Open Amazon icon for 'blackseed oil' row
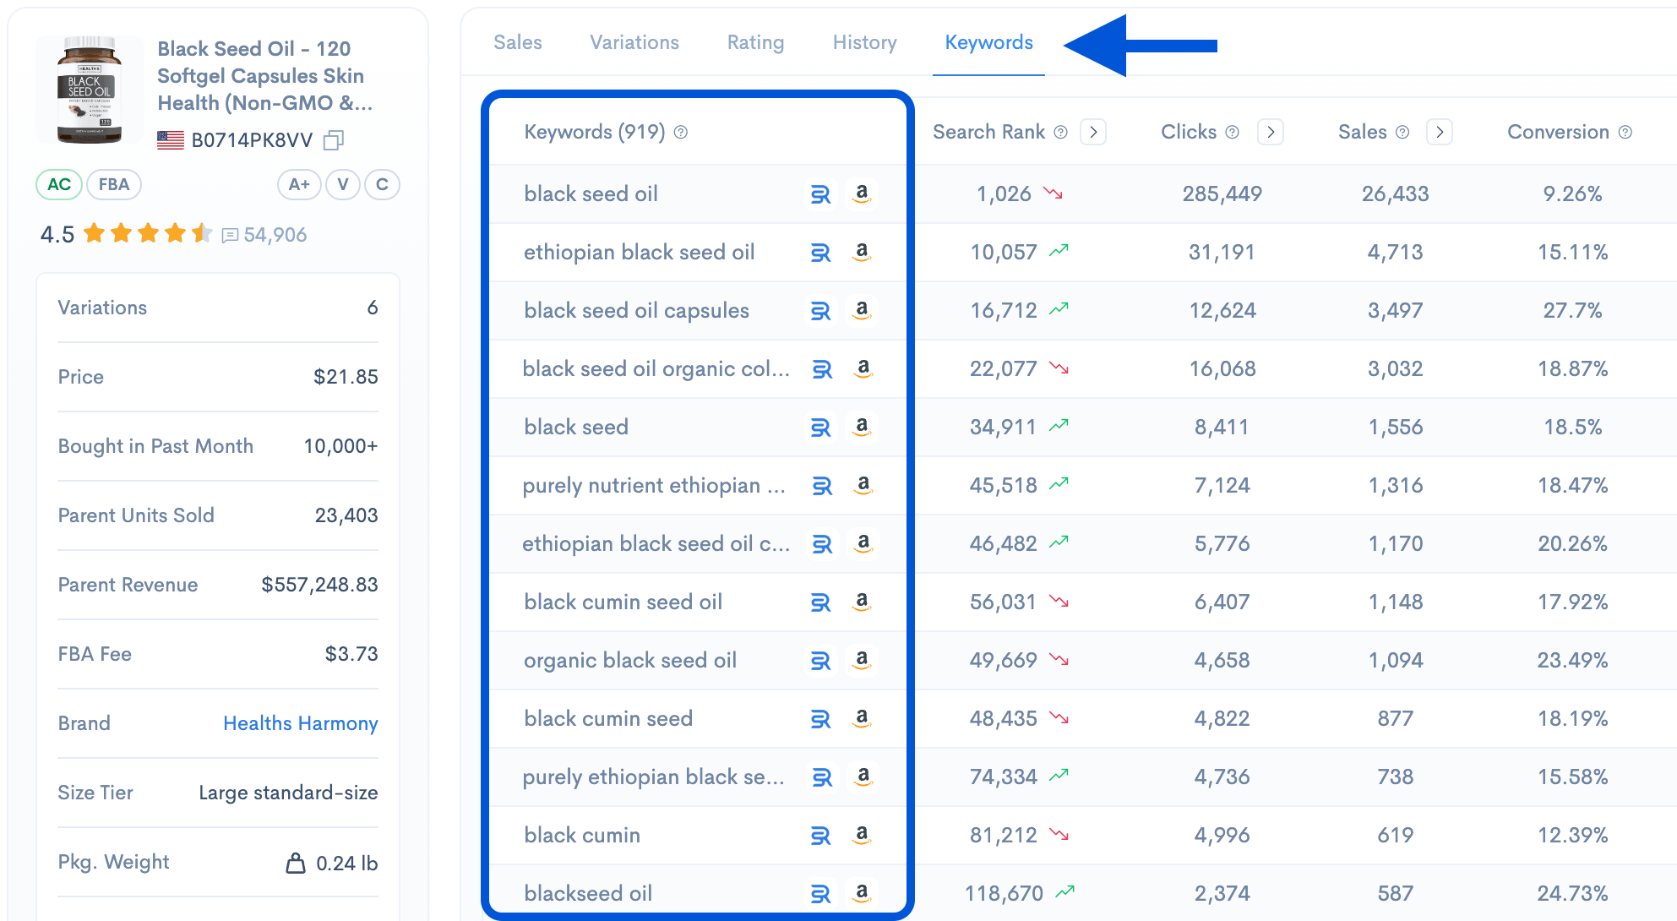 coord(861,893)
